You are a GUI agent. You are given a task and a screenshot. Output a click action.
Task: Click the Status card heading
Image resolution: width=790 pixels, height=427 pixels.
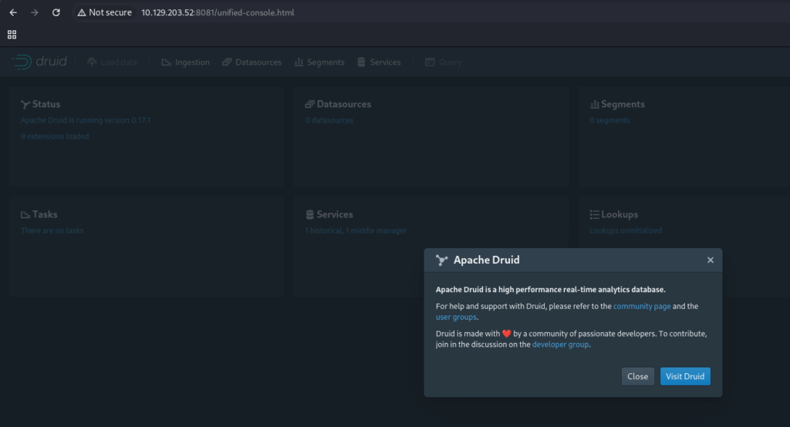click(x=46, y=104)
